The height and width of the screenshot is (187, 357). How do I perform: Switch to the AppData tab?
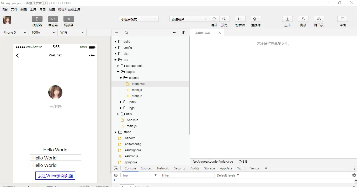[x=226, y=168]
